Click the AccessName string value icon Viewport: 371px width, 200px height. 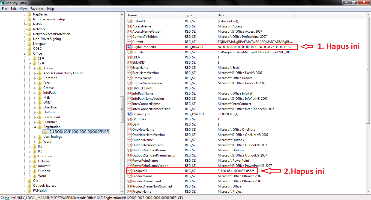coord(130,26)
